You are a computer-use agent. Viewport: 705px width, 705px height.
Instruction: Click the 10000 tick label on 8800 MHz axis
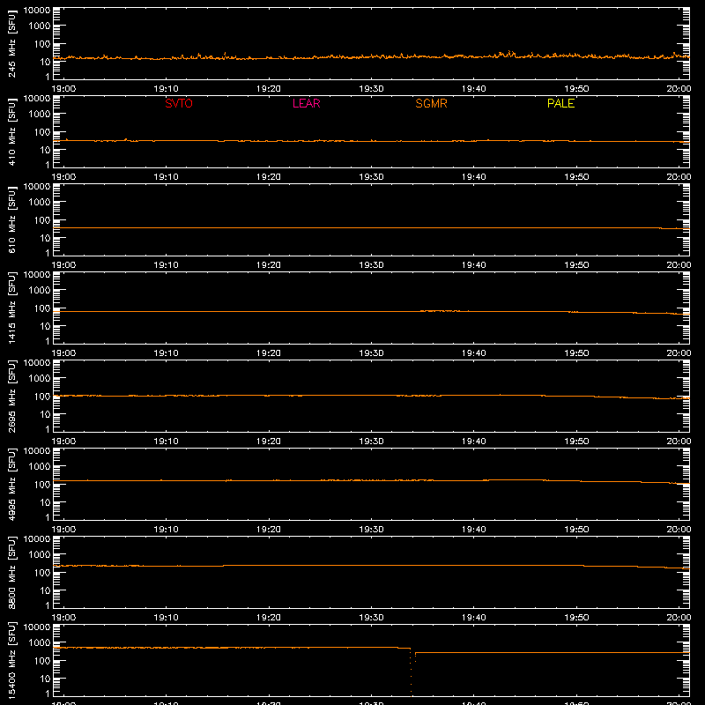click(37, 539)
